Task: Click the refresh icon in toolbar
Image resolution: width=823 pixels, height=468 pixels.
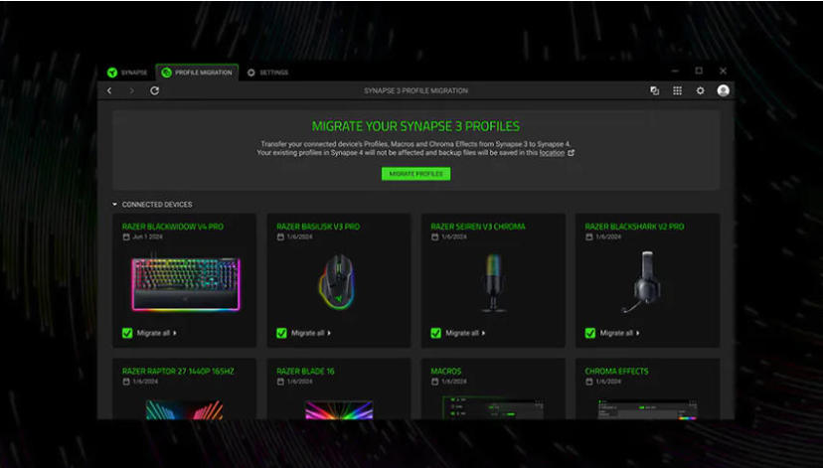Action: pos(155,90)
